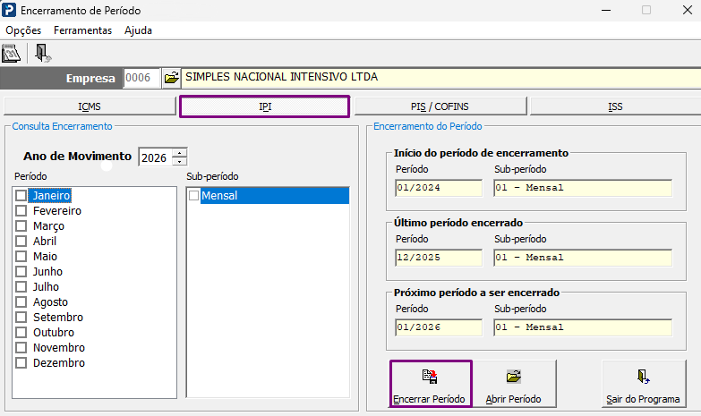The image size is (701, 416).
Task: Click Próximo período field 01/2026
Action: 439,327
